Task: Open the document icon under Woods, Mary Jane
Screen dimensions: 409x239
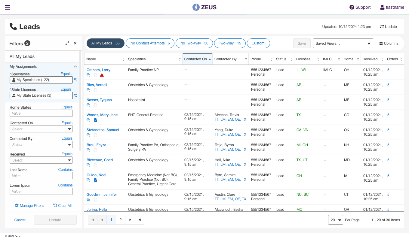Action: [x=96, y=120]
